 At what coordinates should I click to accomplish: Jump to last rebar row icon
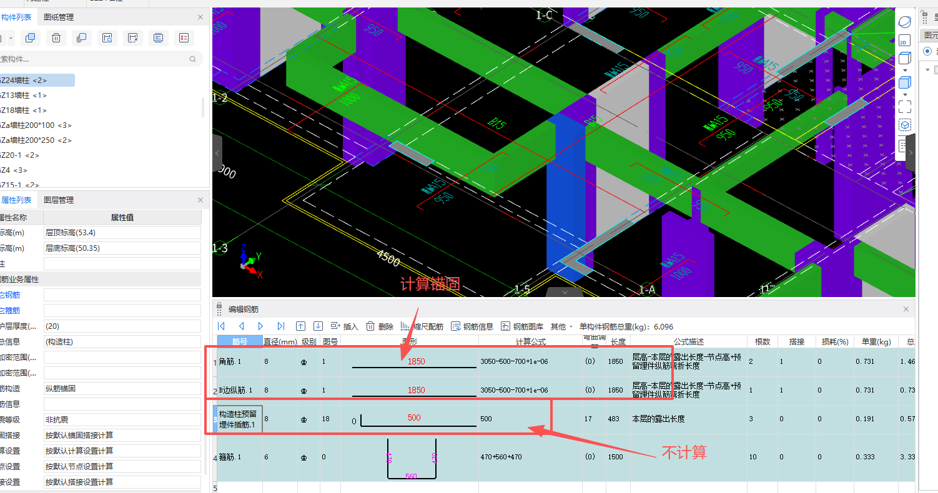(281, 326)
